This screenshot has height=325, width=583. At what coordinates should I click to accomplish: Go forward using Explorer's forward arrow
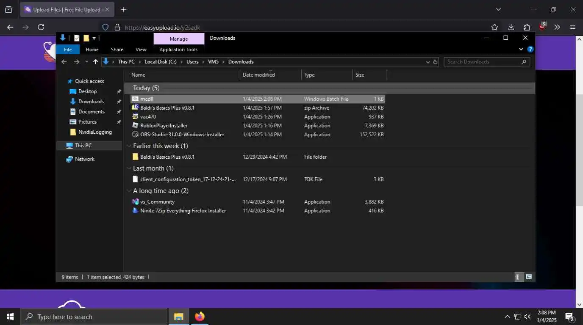tap(77, 62)
